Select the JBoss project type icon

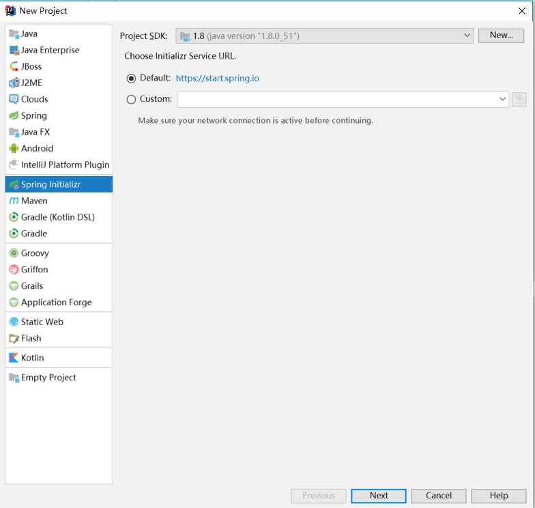click(x=14, y=66)
